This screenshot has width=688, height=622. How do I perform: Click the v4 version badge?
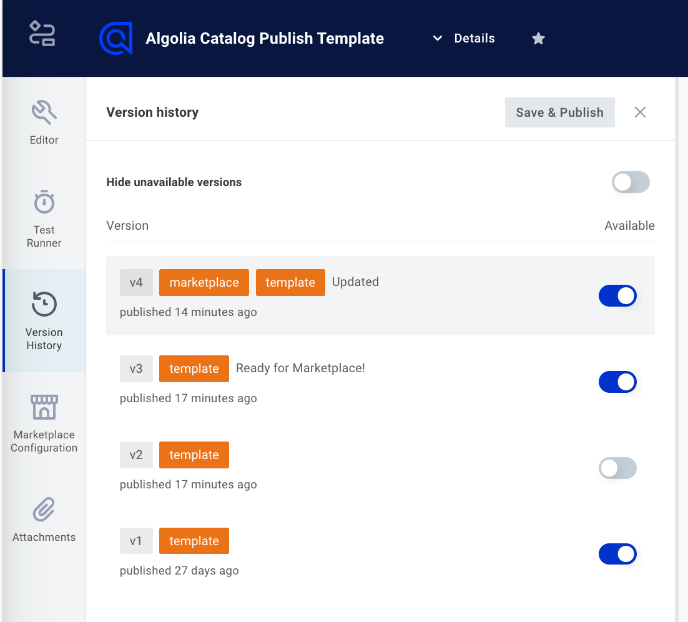click(136, 282)
